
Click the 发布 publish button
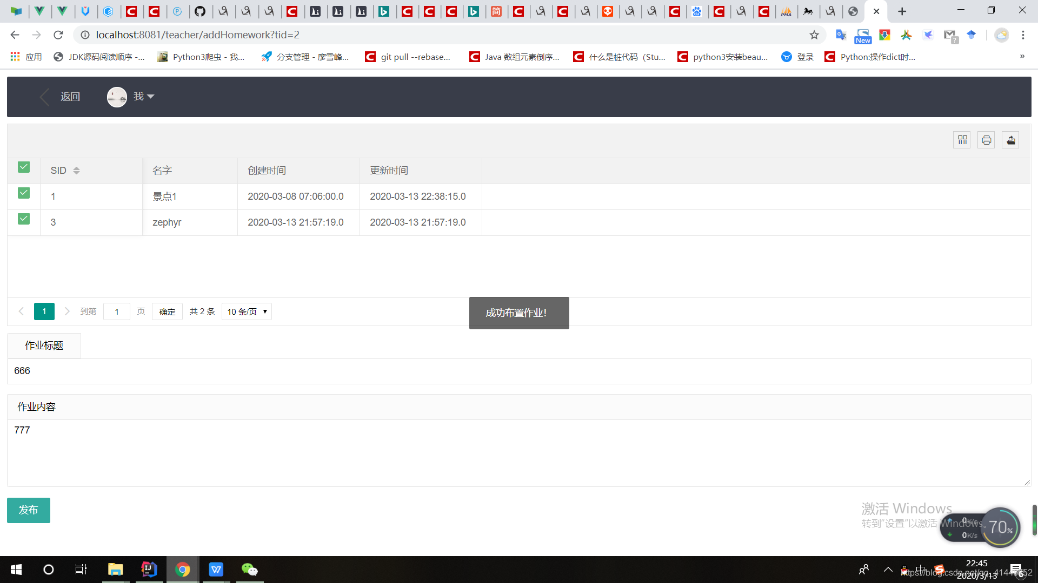tap(29, 510)
